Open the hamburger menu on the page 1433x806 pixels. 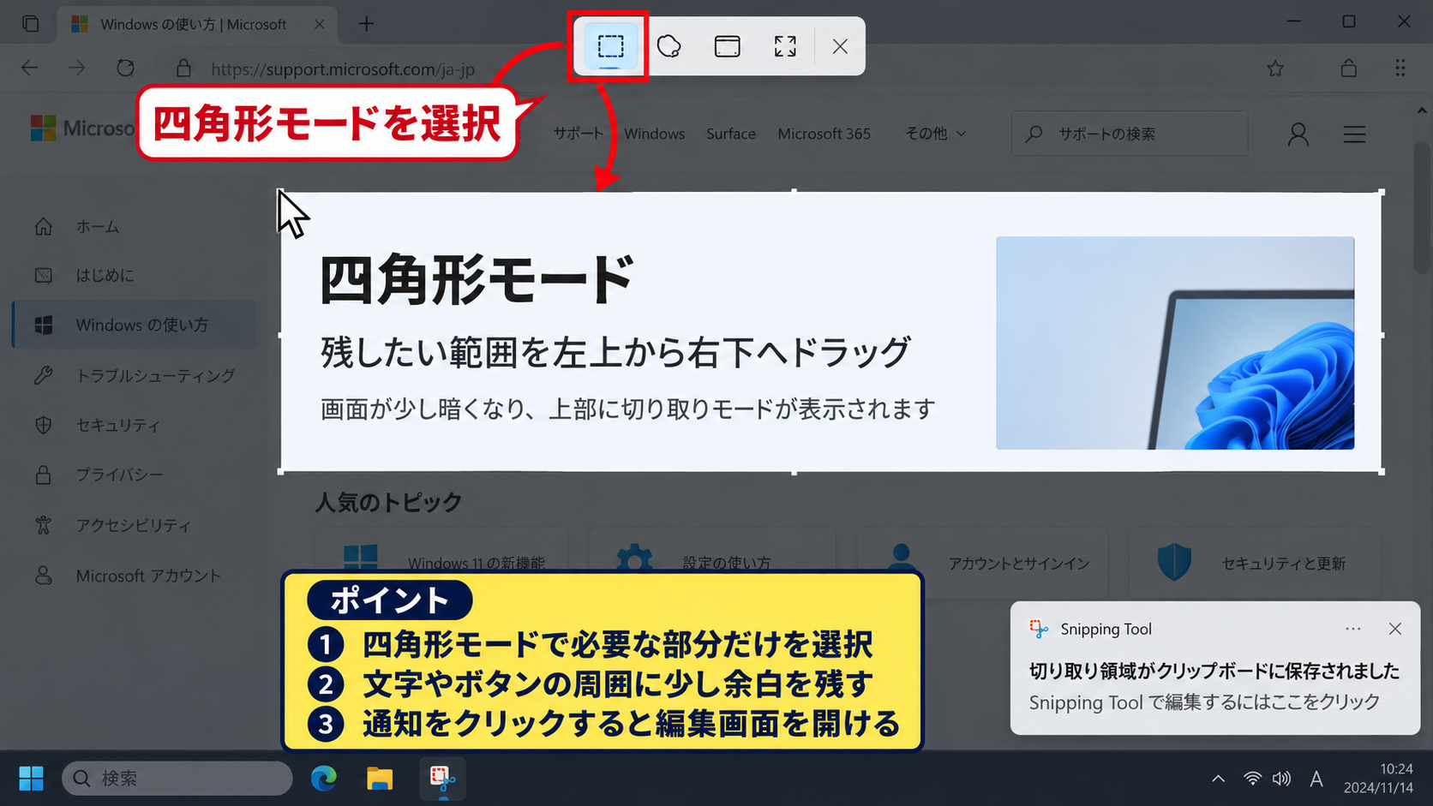click(x=1354, y=134)
